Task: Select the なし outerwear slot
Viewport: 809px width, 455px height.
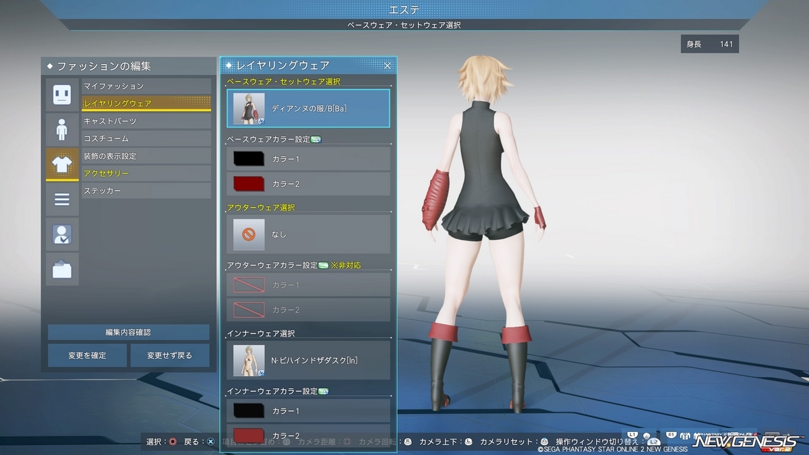Action: (308, 234)
